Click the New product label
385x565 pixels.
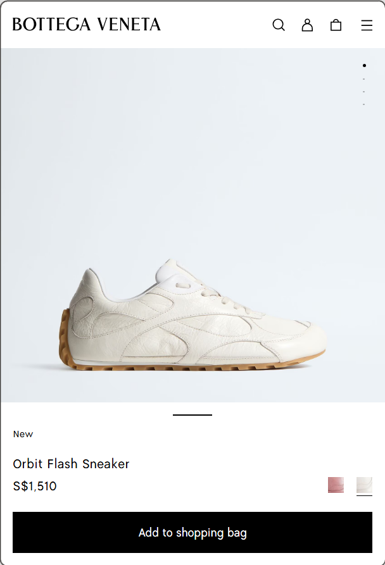(x=23, y=434)
